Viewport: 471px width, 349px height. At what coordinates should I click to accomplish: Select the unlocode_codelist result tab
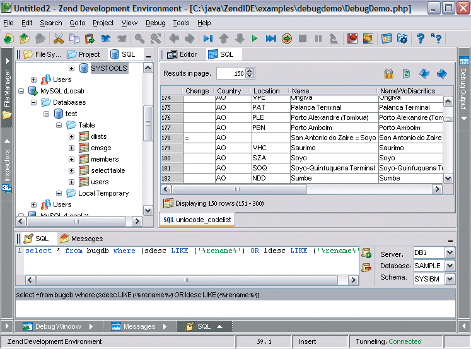[x=197, y=220]
